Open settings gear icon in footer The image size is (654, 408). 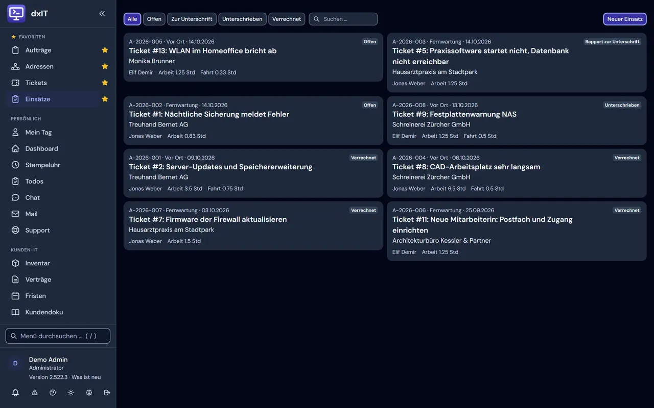tap(89, 393)
